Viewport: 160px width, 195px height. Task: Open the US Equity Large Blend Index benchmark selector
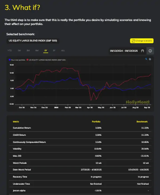click(x=33, y=41)
